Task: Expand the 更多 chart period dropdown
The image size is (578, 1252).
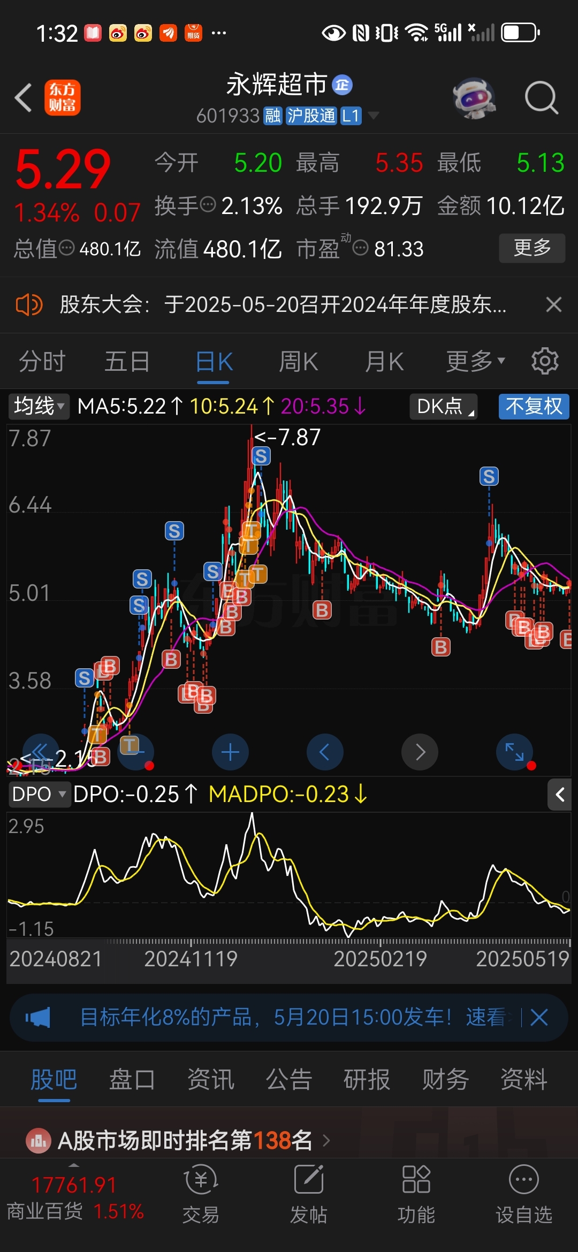Action: click(x=475, y=362)
